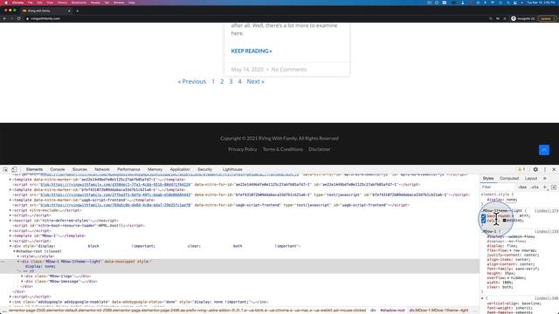Open DevTools settings gear
This screenshot has width=559, height=314.
pos(535,169)
